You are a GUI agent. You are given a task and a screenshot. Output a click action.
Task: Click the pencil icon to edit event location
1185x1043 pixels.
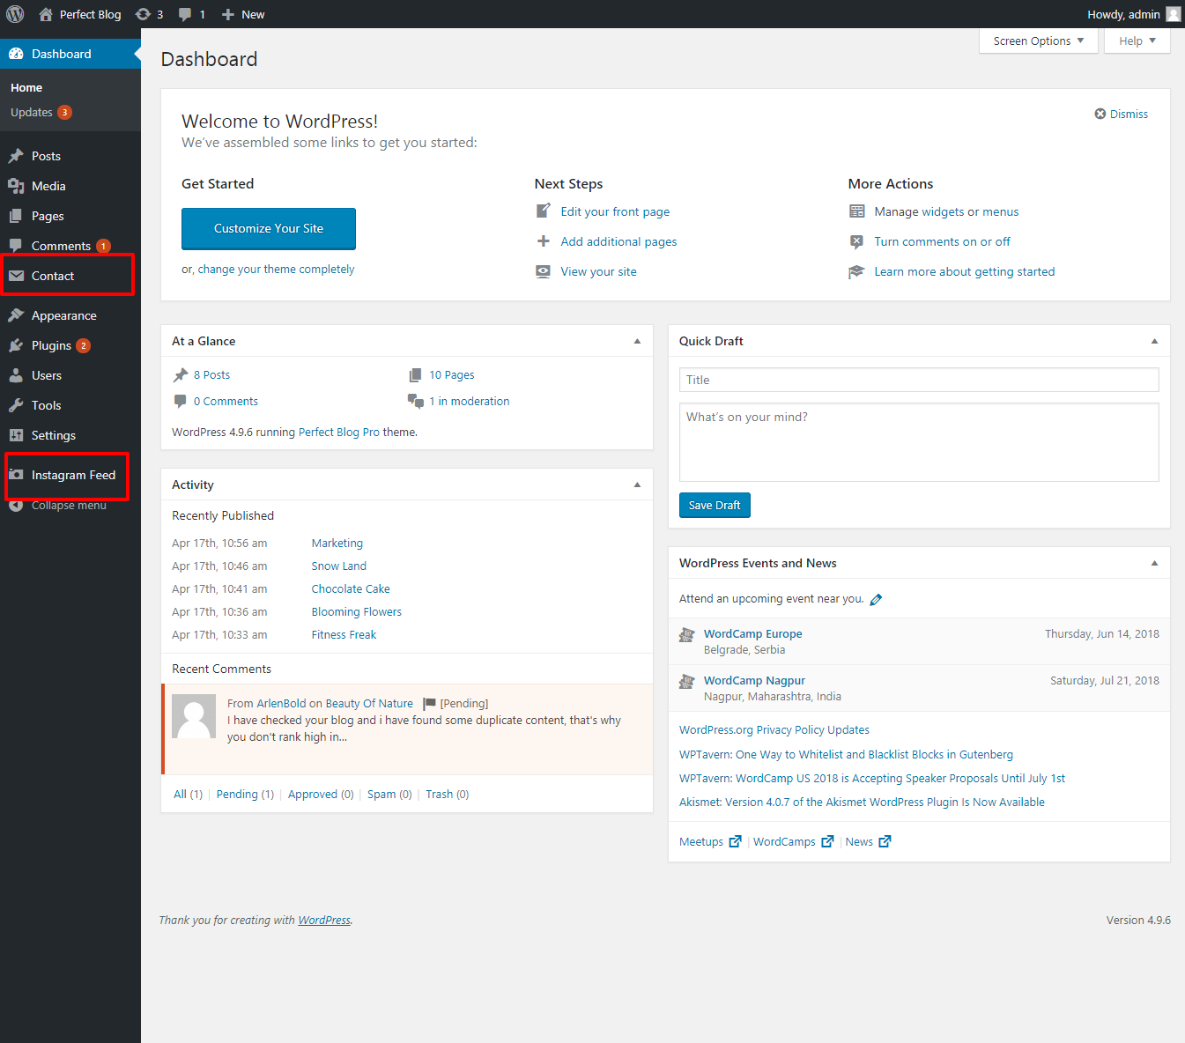pos(876,600)
